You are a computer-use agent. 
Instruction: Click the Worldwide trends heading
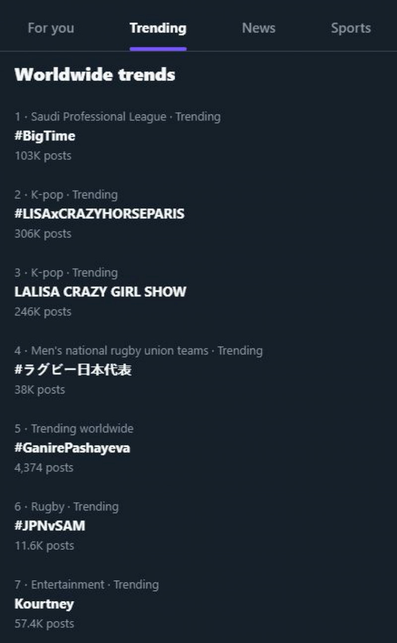click(x=95, y=75)
